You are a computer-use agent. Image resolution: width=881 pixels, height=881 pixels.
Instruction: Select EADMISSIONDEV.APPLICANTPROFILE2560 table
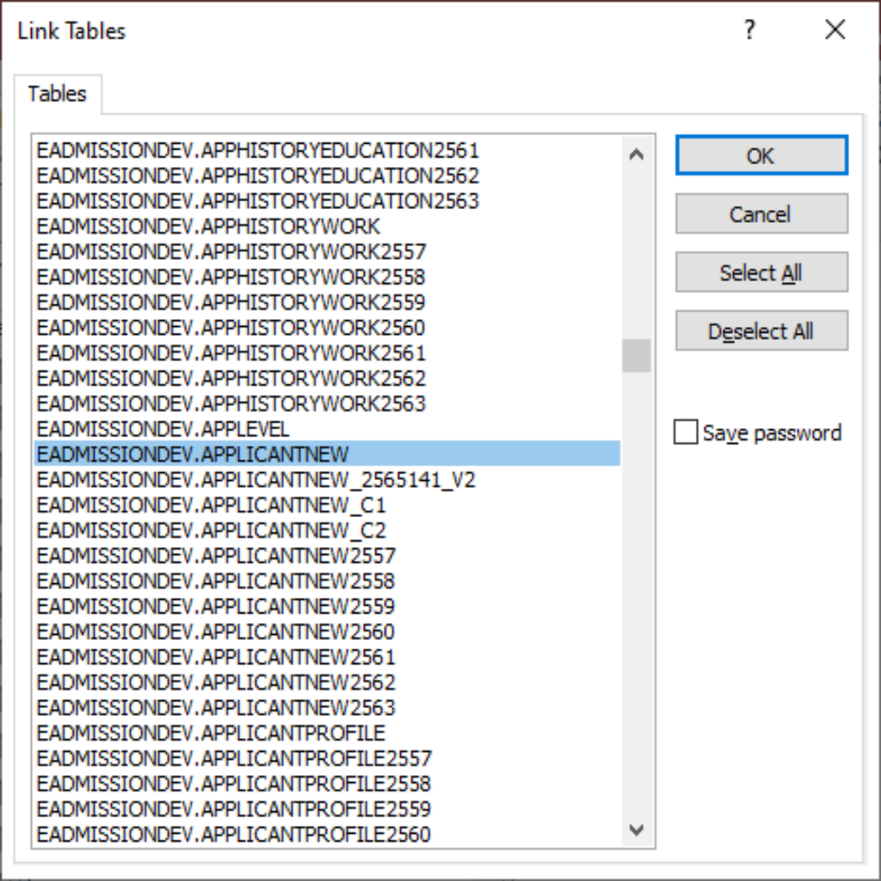click(x=233, y=834)
